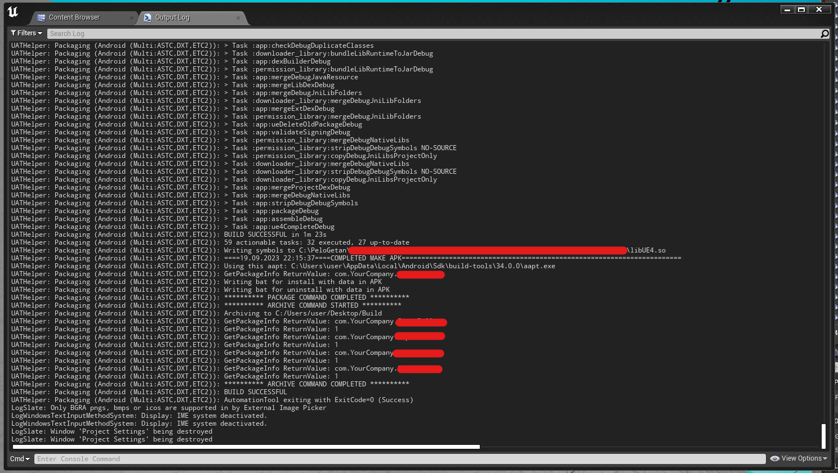Click the Unreal Engine logo icon
This screenshot has height=473, width=838.
[x=13, y=12]
